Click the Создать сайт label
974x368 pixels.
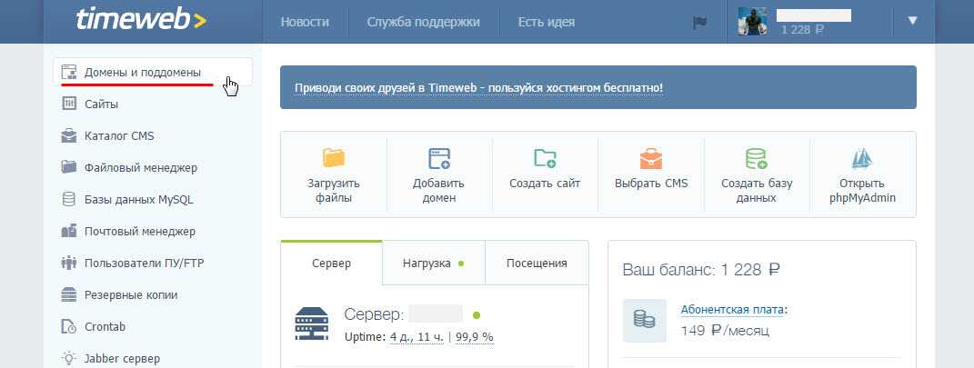(x=545, y=184)
